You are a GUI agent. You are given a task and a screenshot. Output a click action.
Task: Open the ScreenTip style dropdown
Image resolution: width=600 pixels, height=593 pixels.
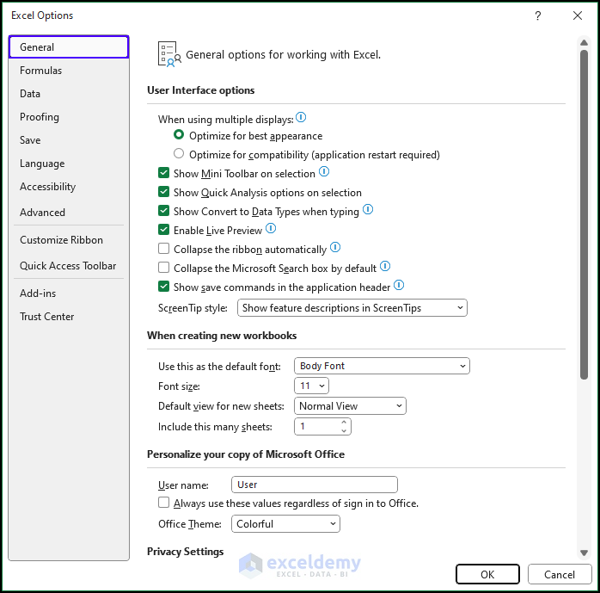coord(352,308)
